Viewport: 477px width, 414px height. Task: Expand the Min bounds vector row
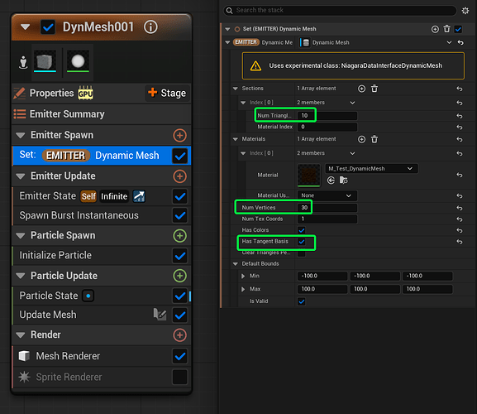point(243,276)
